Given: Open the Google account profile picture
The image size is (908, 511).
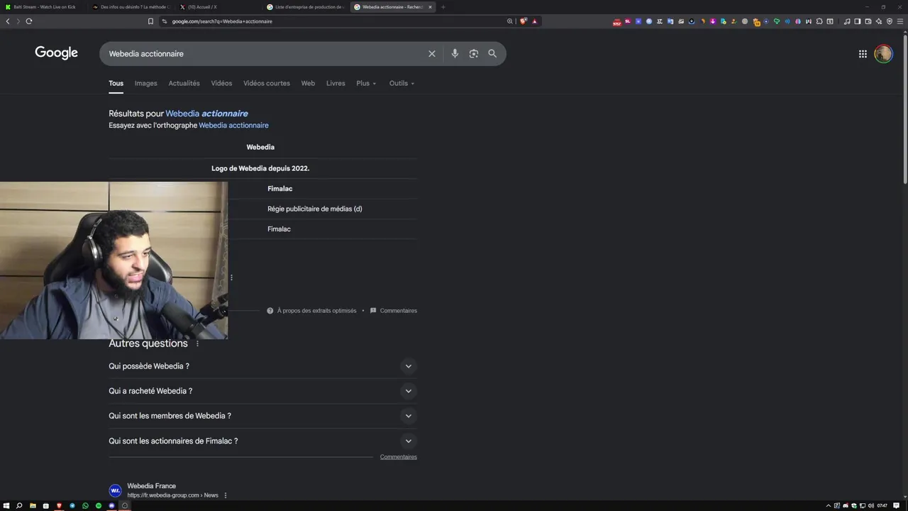Looking at the screenshot, I should pos(883,54).
